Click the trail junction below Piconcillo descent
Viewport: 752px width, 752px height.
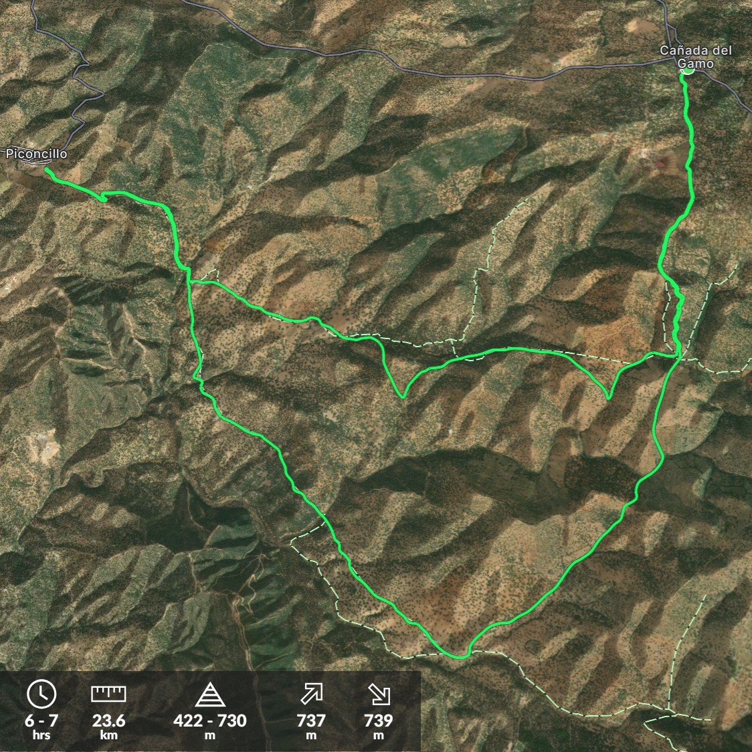click(x=189, y=280)
